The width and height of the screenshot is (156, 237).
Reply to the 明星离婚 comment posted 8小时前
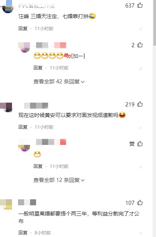pos(23,232)
